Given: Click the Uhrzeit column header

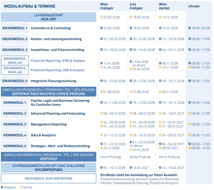Looking at the screenshot, I should [x=194, y=6].
